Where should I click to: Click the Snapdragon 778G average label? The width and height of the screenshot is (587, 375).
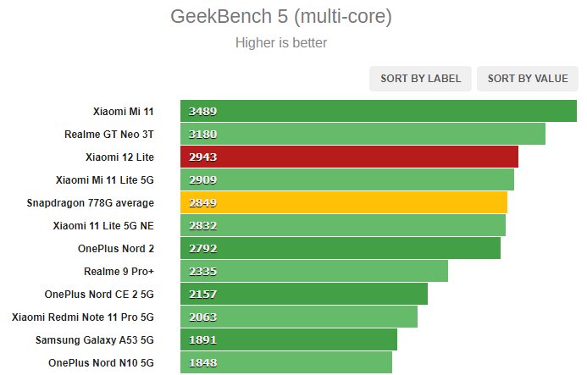pos(91,203)
